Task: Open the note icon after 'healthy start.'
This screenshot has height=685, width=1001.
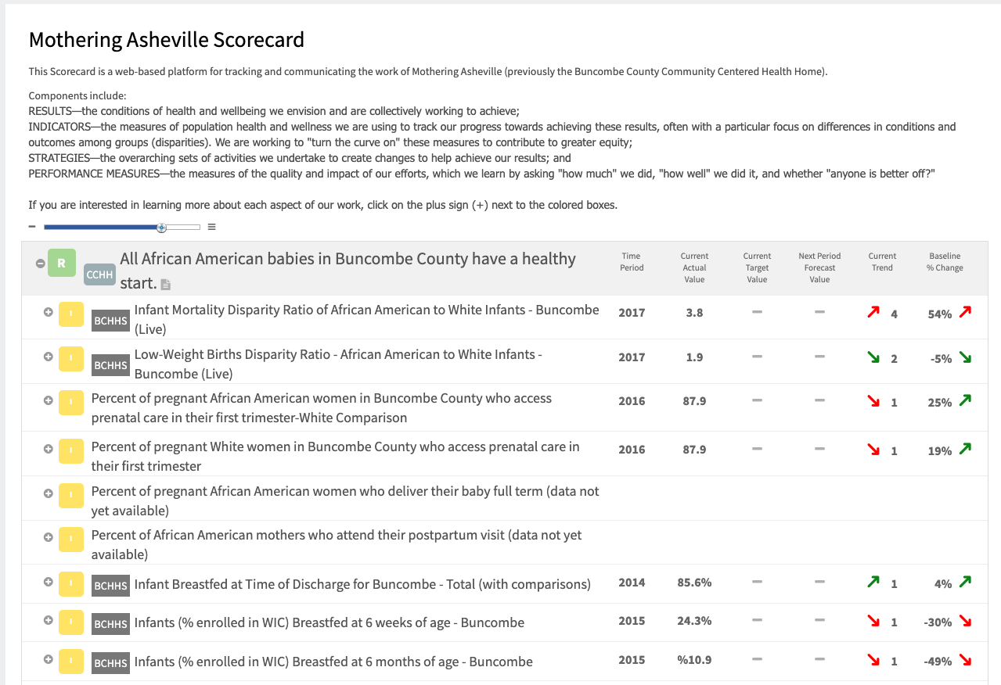Action: point(166,285)
